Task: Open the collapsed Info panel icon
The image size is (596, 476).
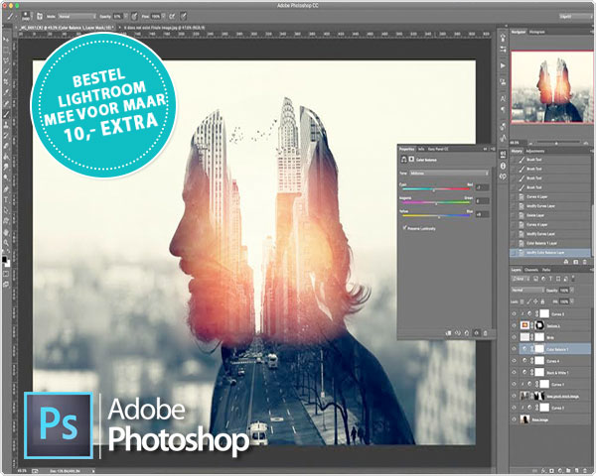Action: point(503,166)
